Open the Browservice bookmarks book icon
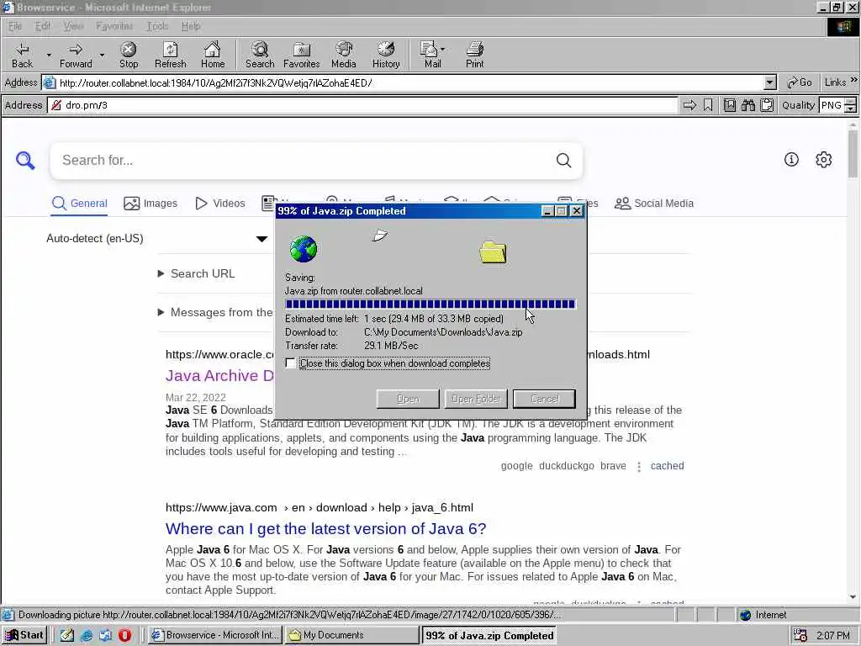Image resolution: width=861 pixels, height=646 pixels. 730,105
